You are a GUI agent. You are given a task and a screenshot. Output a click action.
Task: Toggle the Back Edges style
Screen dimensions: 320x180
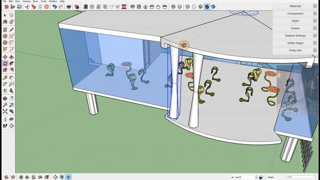179,6
